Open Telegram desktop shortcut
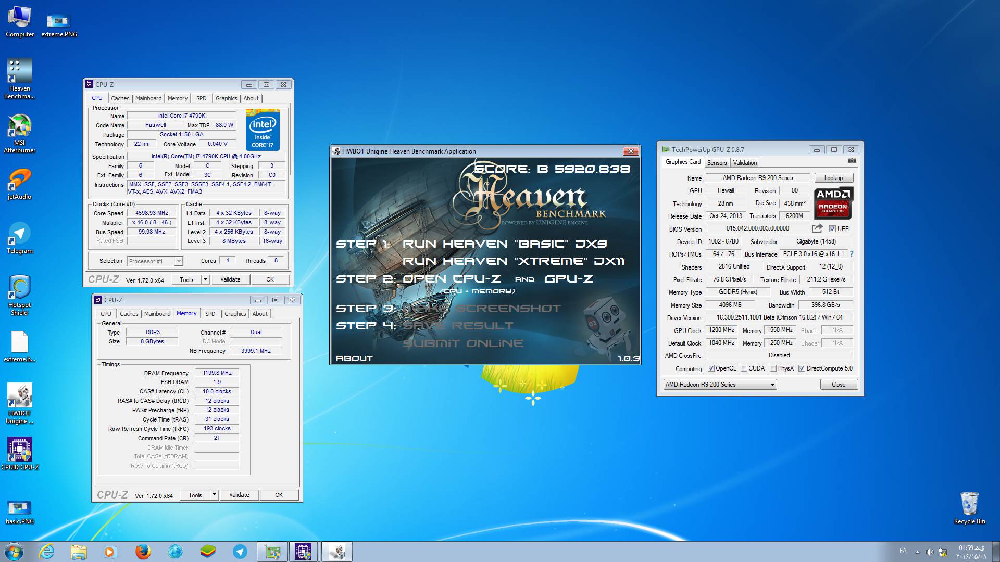This screenshot has width=1000, height=562. click(x=20, y=238)
